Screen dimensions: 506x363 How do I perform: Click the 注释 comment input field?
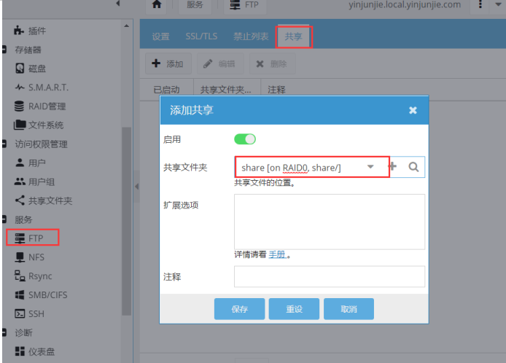(x=330, y=276)
